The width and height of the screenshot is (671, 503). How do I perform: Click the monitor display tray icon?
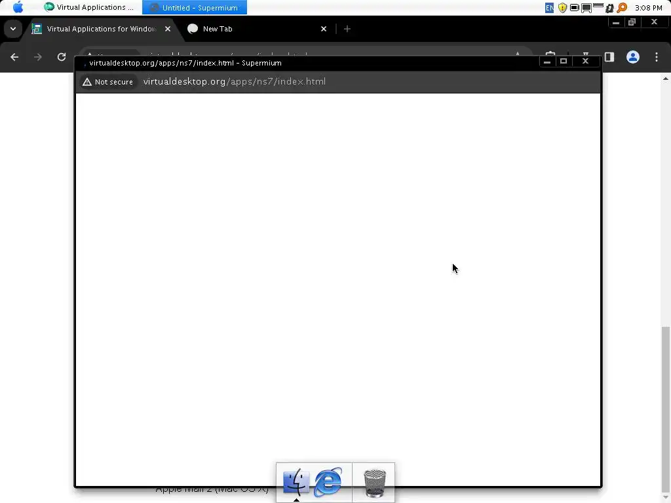coord(586,8)
